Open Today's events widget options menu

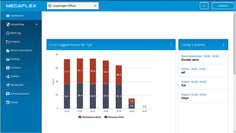[223, 45]
